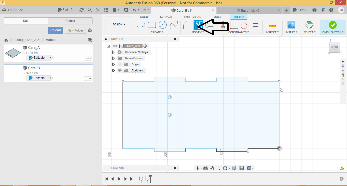
Task: Play the timeline
Action: tap(119, 179)
